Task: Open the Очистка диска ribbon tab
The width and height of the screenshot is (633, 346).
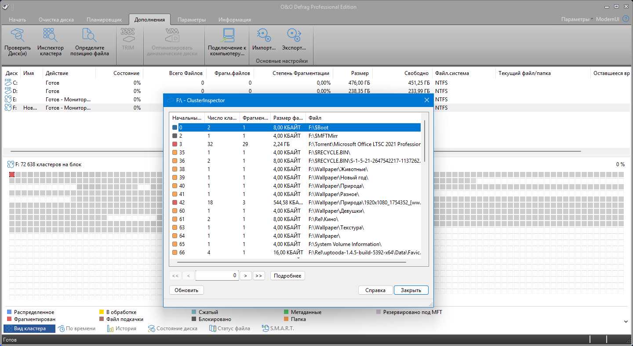Action: (56, 20)
